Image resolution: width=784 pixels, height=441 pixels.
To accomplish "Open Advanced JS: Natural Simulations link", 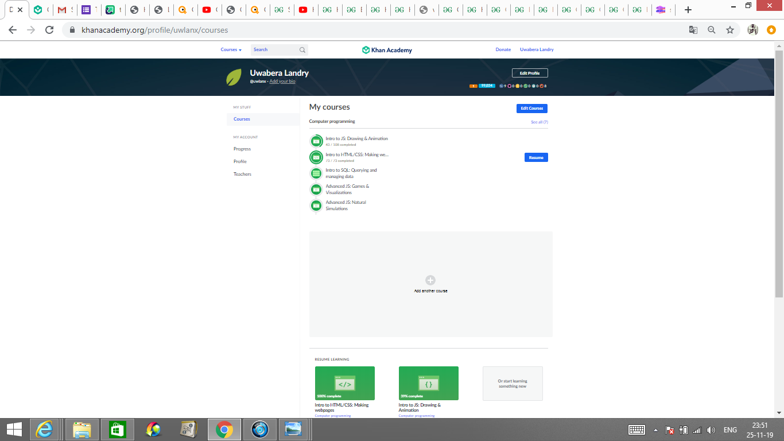I will [x=346, y=206].
